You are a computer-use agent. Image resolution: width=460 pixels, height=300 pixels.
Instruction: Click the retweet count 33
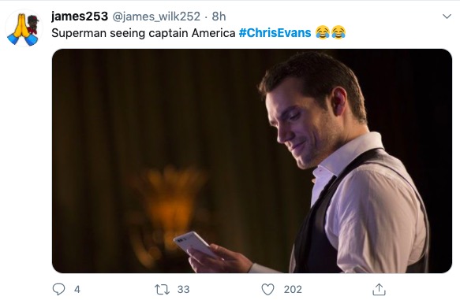[x=183, y=290]
